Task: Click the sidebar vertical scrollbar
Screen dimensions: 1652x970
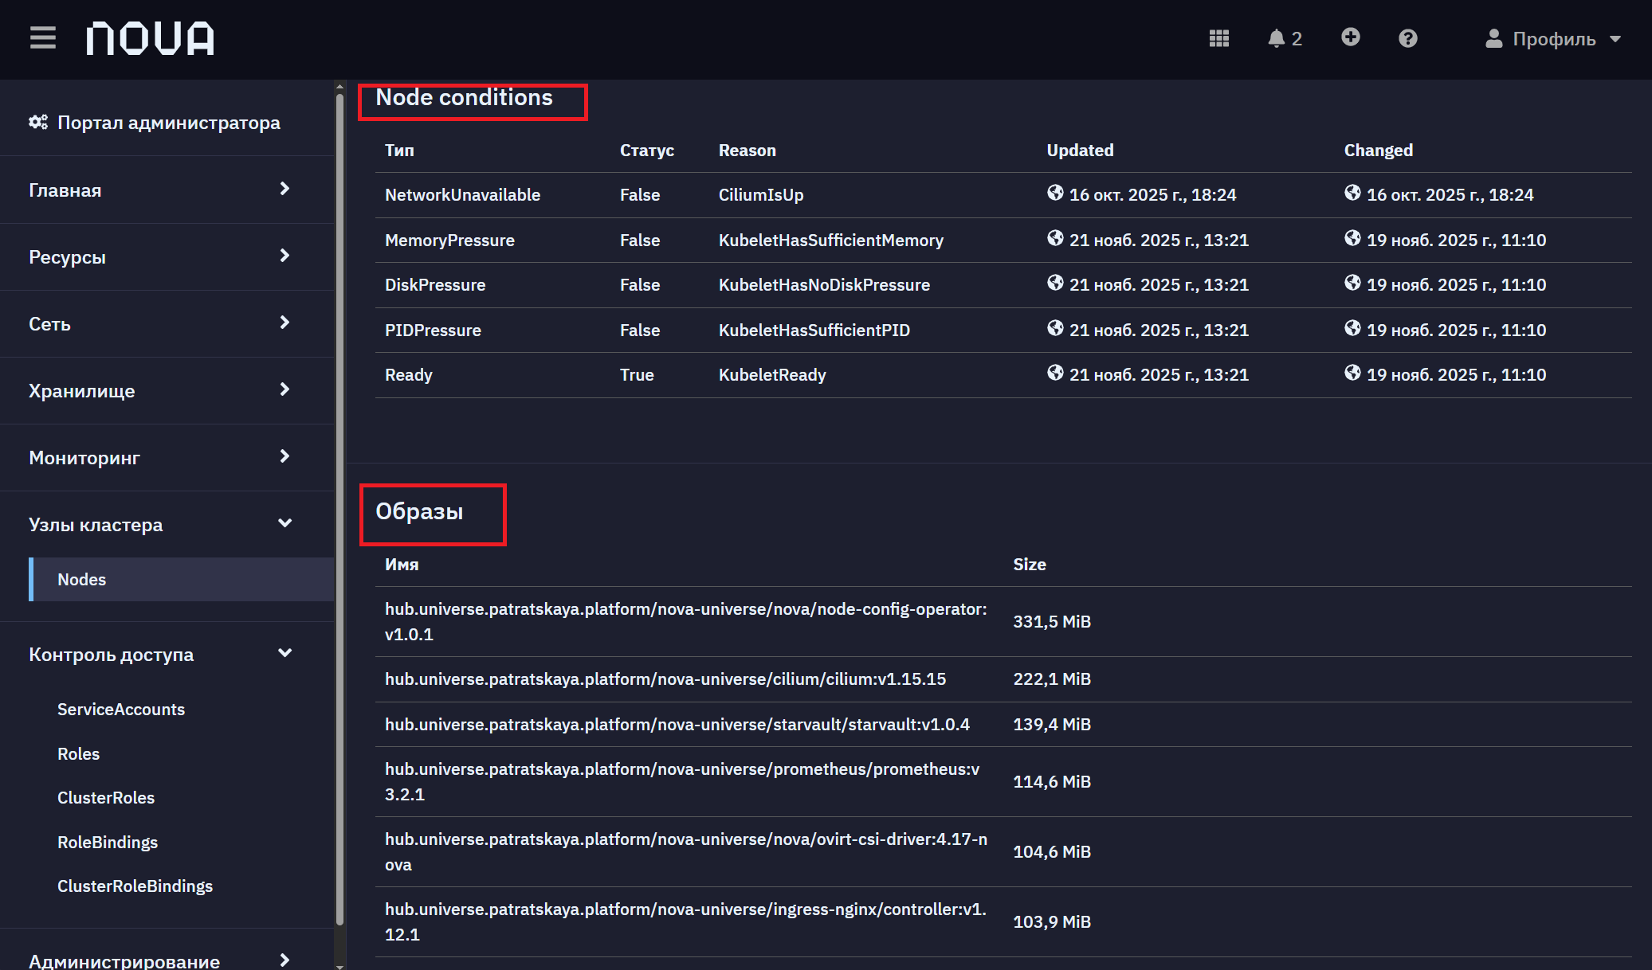Action: pos(339,510)
